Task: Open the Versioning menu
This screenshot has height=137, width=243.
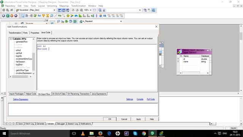Action: 52,6
